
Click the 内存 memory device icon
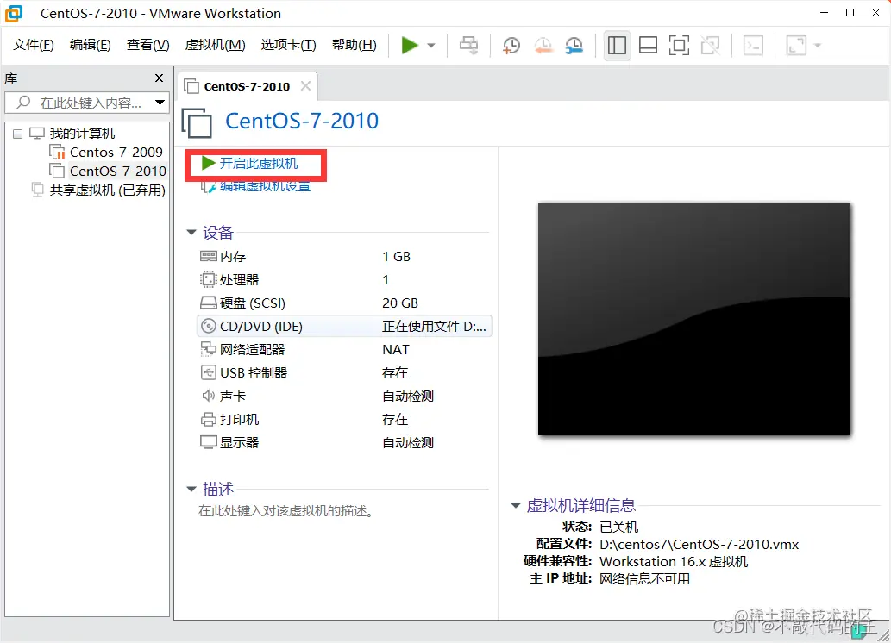[x=209, y=256]
